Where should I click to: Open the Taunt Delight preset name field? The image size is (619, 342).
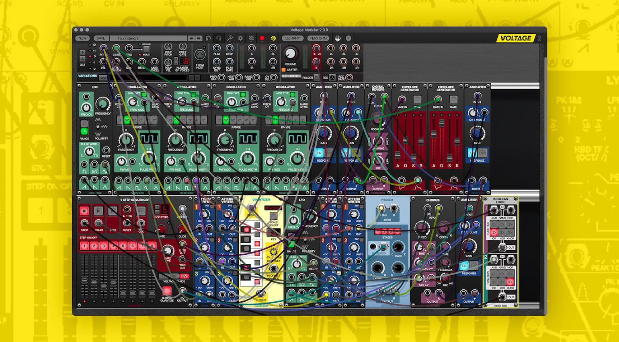(x=148, y=38)
